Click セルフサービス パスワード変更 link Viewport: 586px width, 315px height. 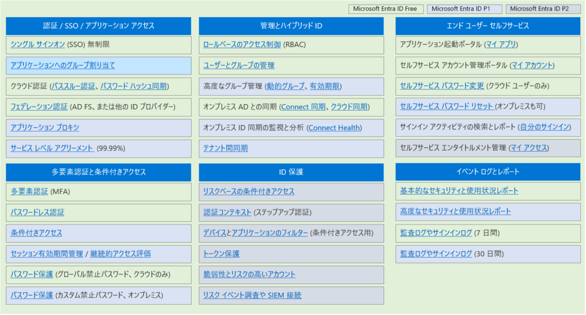(442, 86)
